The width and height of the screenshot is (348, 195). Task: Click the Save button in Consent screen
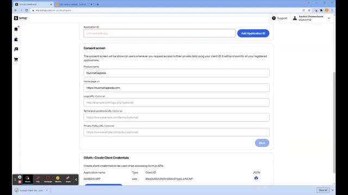[262, 143]
